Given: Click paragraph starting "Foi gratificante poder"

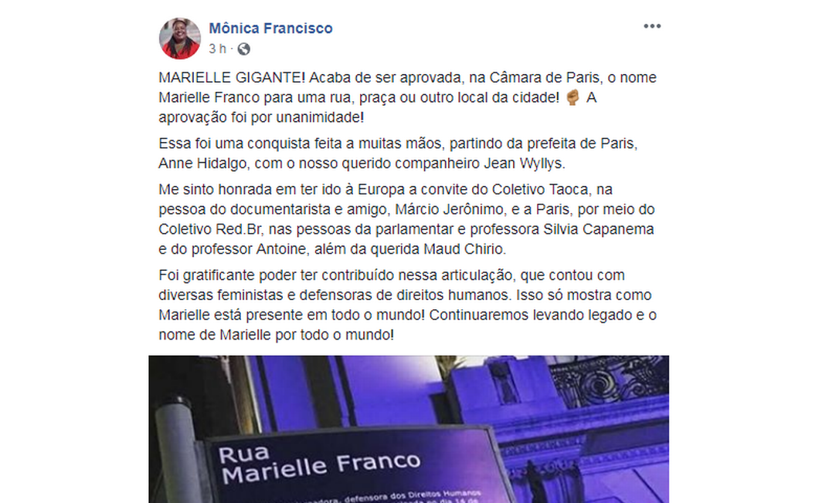Looking at the screenshot, I should coord(407,306).
